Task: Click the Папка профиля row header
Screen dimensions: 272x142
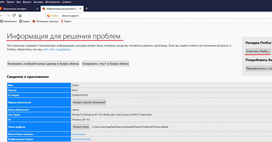Action: point(39,127)
